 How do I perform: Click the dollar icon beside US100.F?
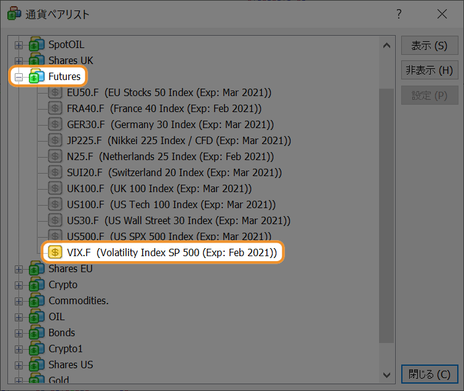[x=55, y=204]
